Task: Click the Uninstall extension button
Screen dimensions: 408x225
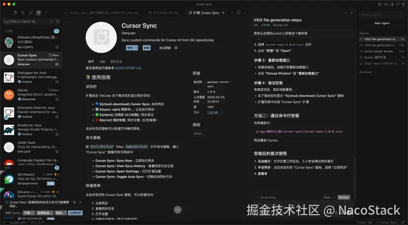Action: click(146, 48)
